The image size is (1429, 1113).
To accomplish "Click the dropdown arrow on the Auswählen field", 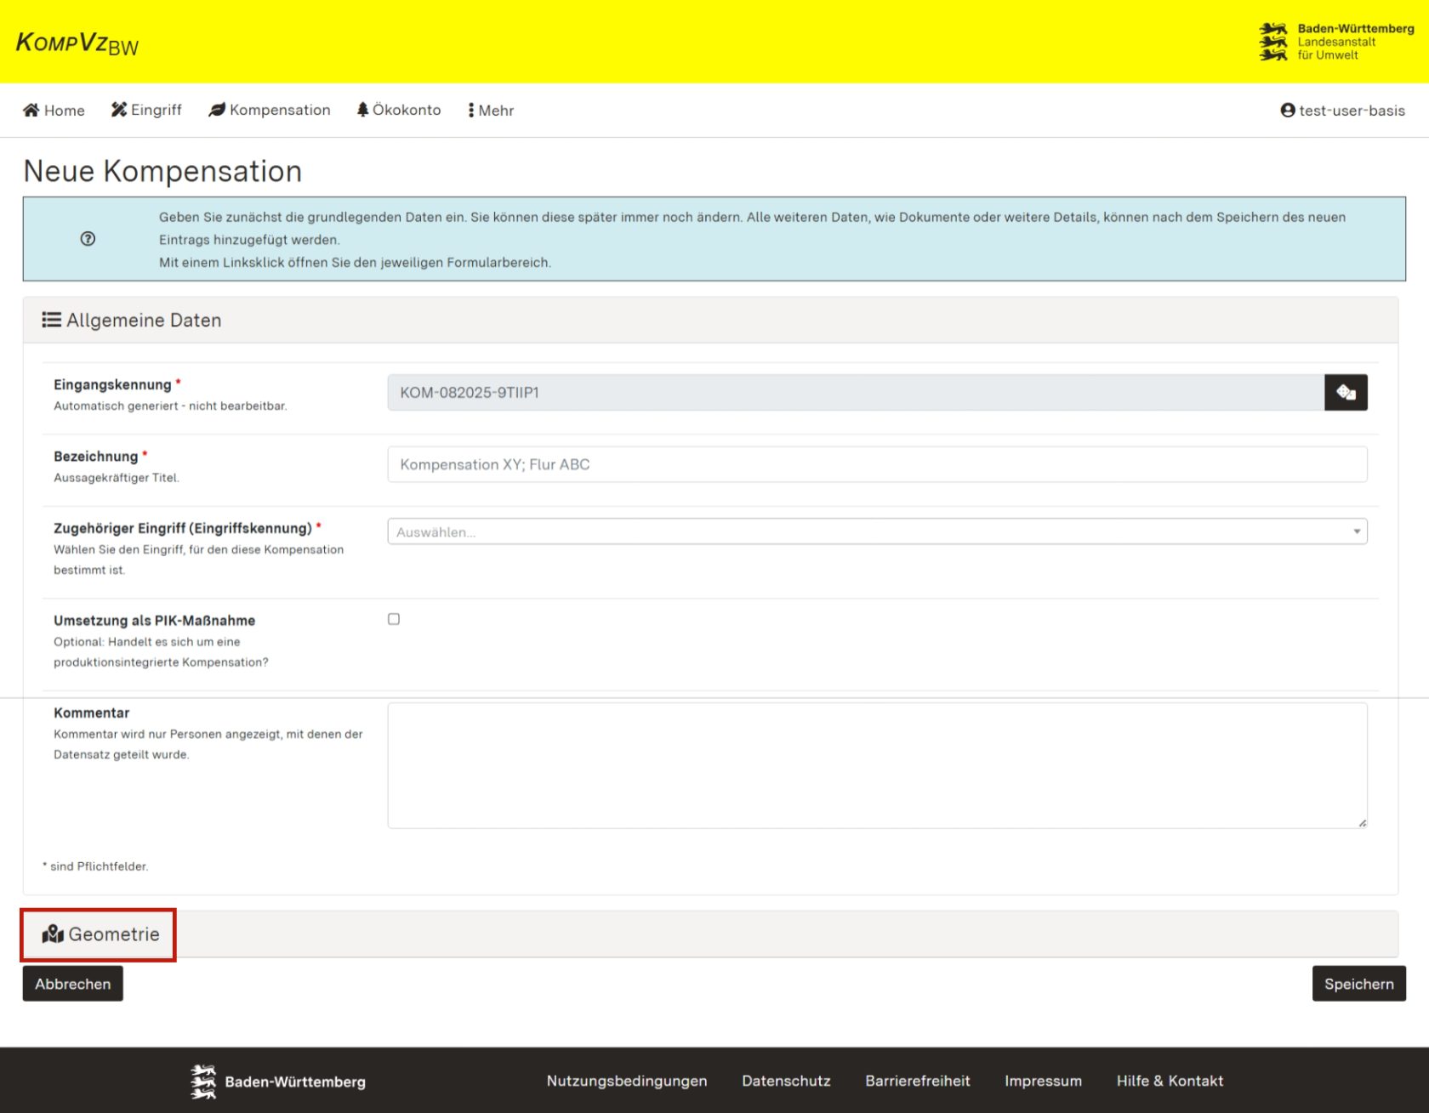I will click(x=1357, y=531).
